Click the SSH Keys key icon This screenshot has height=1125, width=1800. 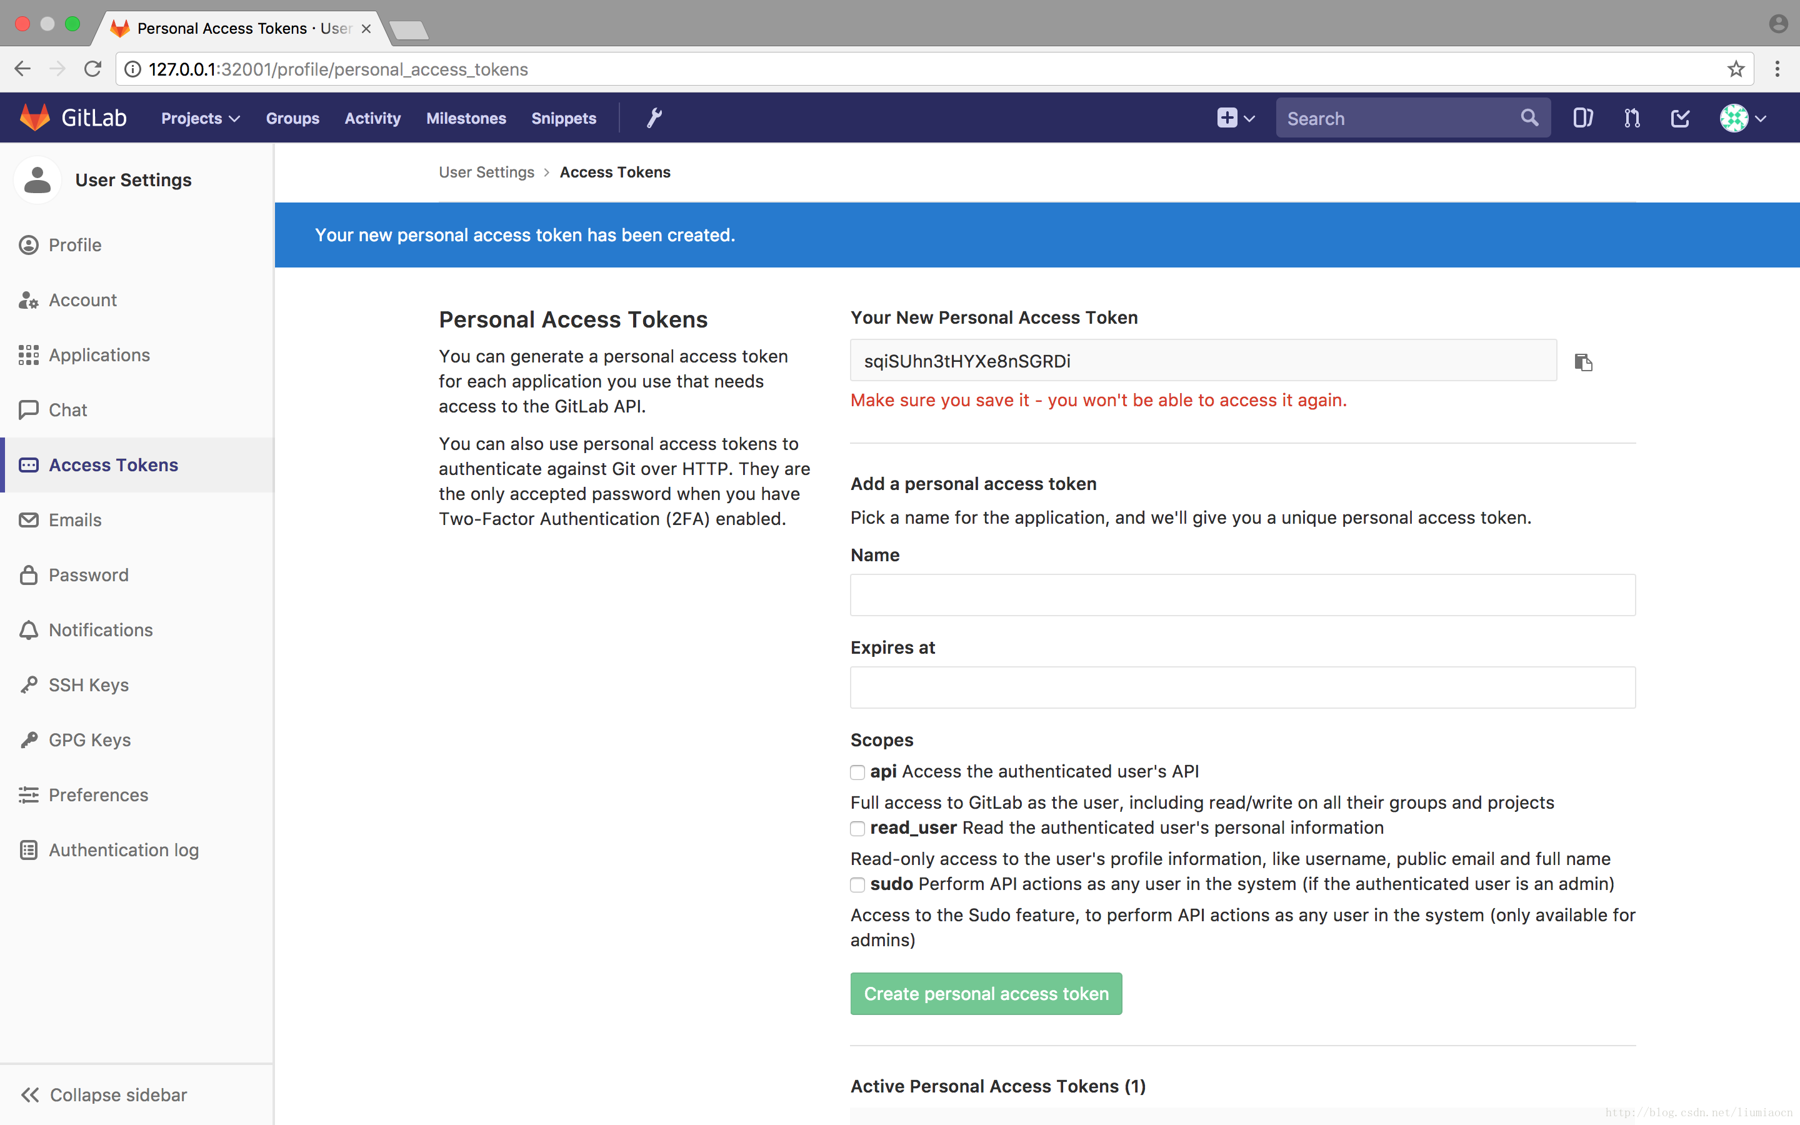[28, 685]
